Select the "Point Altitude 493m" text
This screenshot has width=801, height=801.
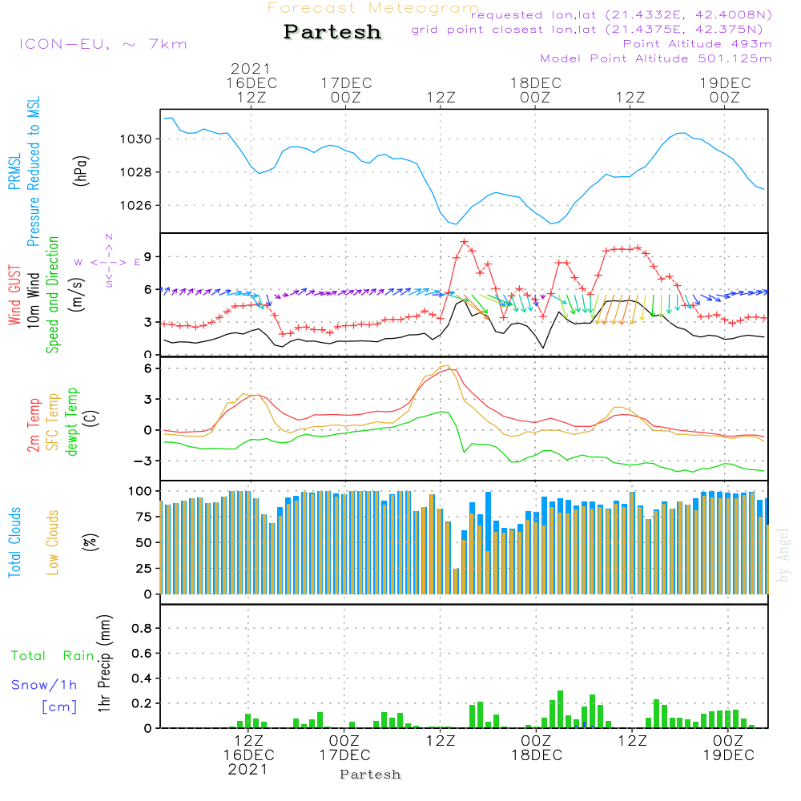697,44
